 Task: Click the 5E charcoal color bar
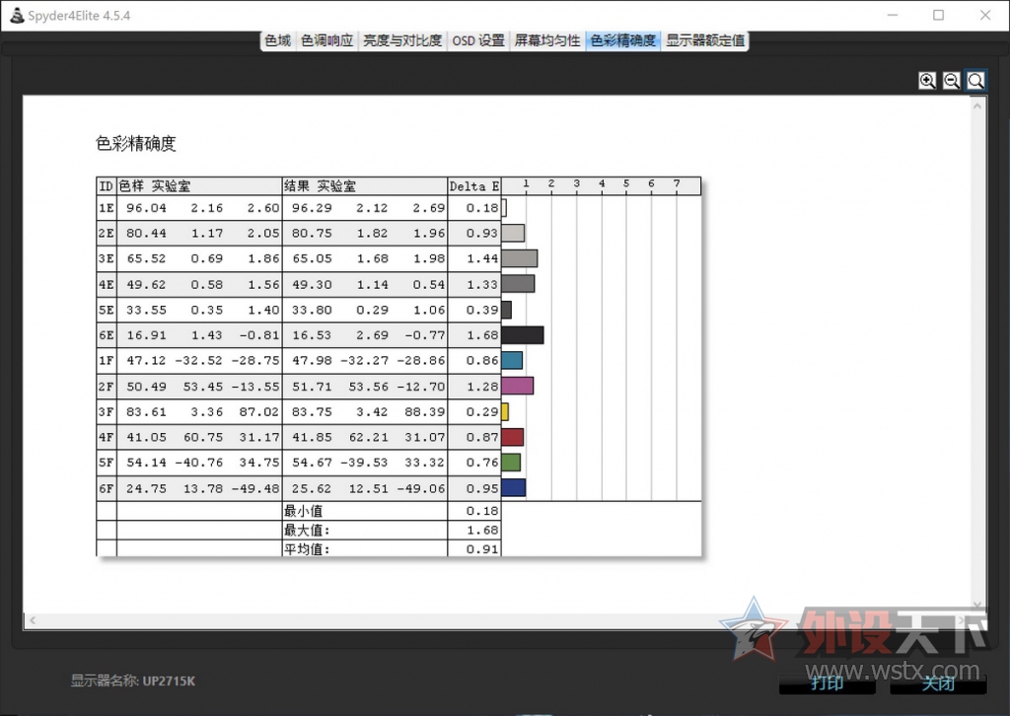(507, 310)
